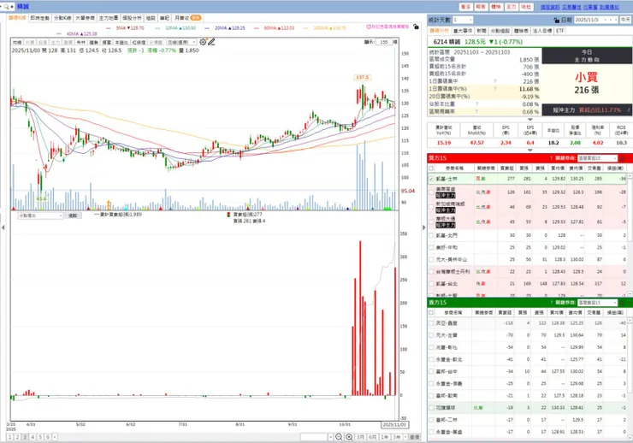
Task: Select the pencil drawing tool in chart toolbar
Action: click(211, 42)
